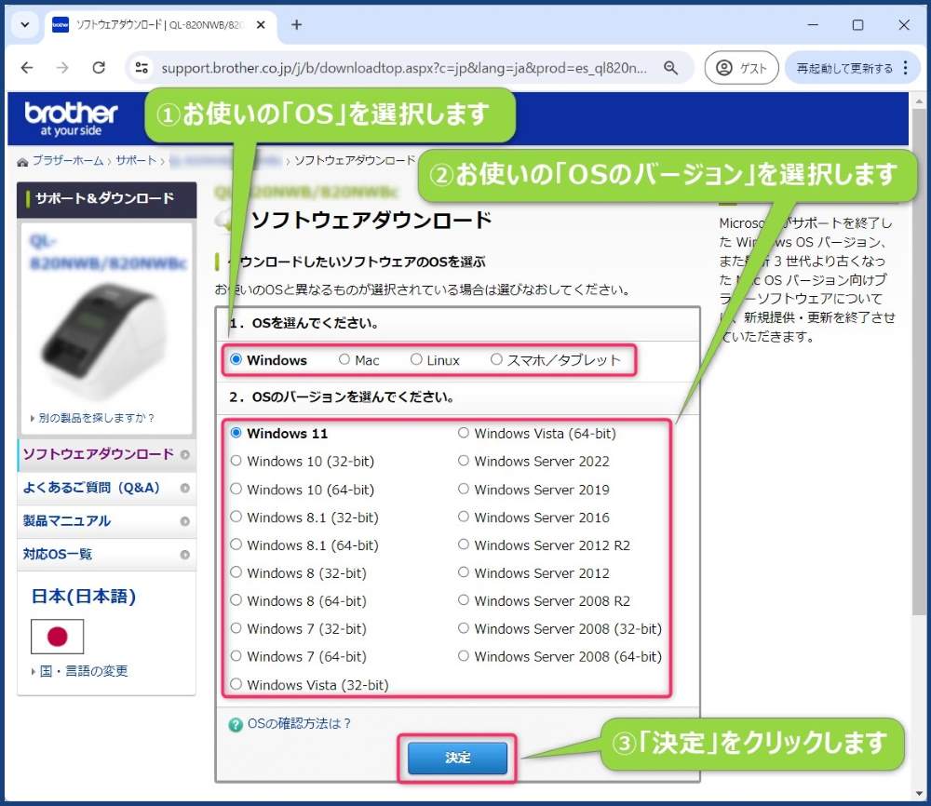Select Windows 7 (64-bit) version

click(x=236, y=656)
